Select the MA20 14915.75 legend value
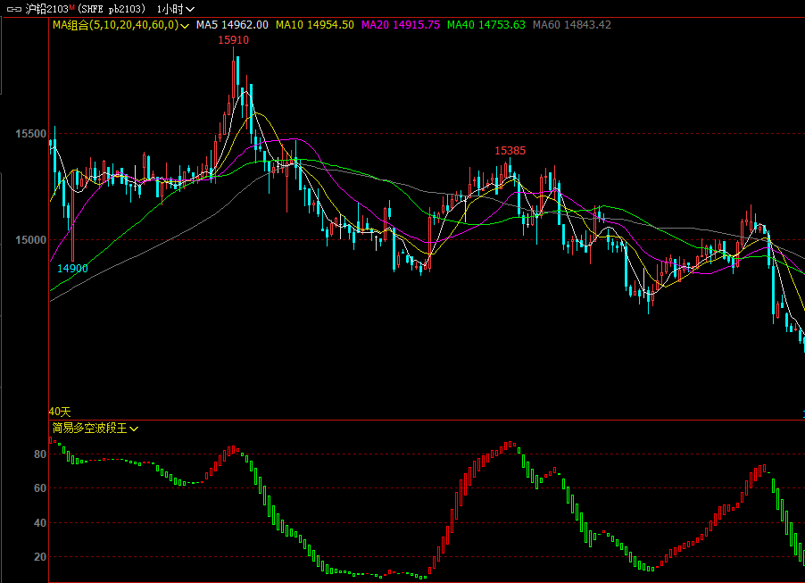 401,25
